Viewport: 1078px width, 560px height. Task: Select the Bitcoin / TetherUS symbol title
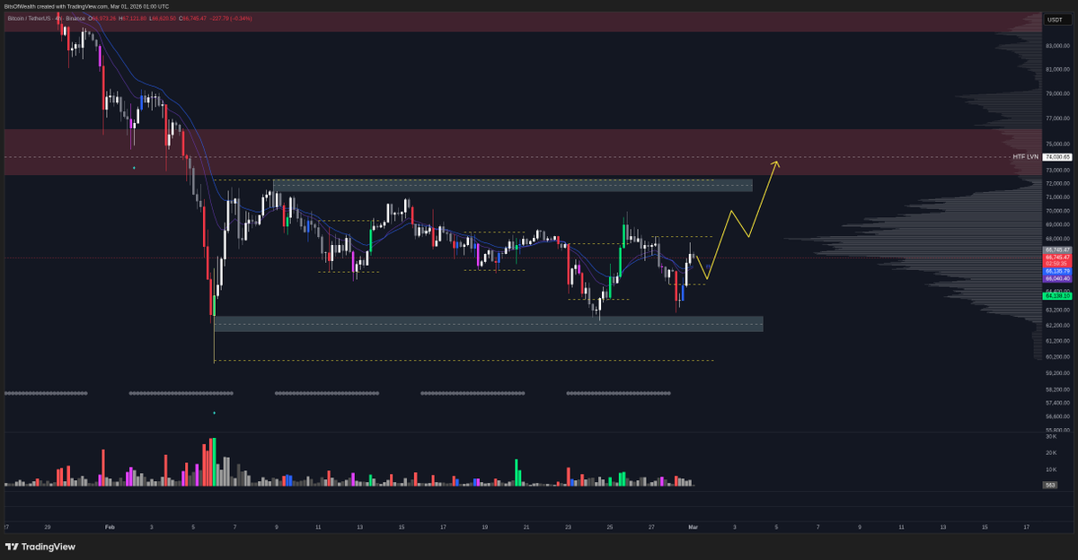(28, 18)
